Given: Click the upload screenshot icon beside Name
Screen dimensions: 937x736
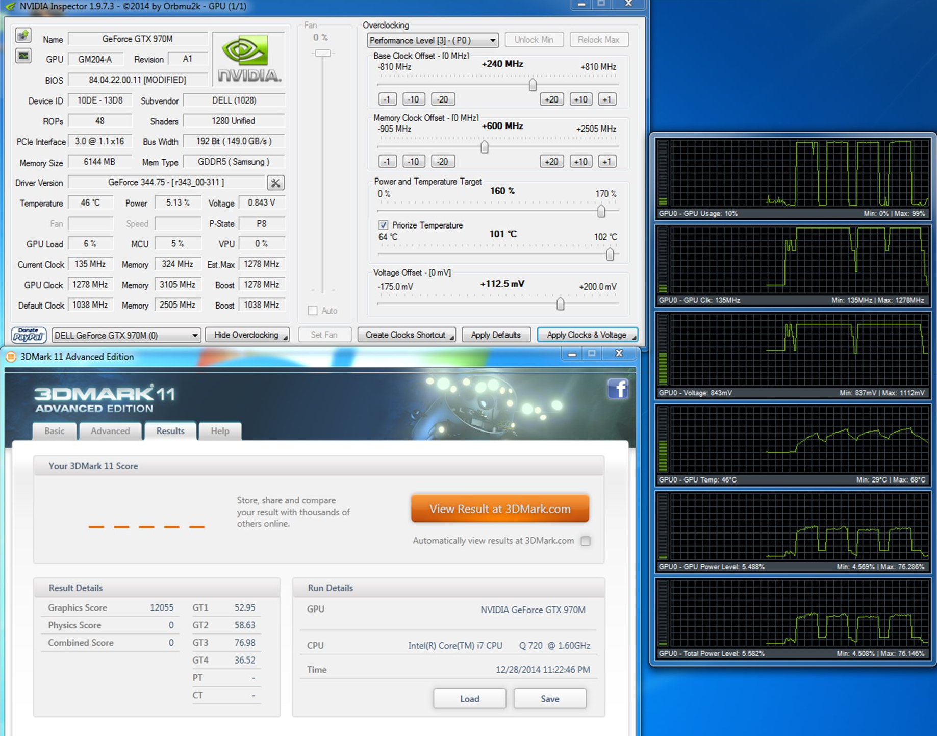Looking at the screenshot, I should pos(23,35).
